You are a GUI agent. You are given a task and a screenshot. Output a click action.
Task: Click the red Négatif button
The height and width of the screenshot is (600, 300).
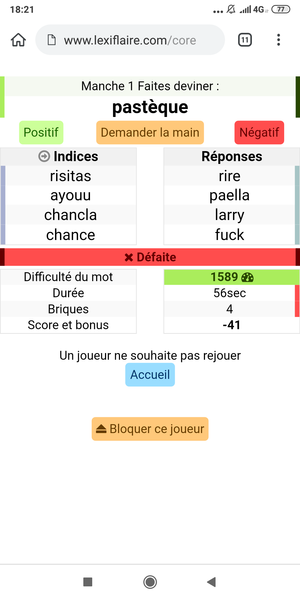click(259, 132)
